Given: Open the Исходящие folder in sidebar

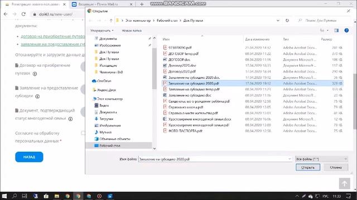Looking at the screenshot, I should point(108,66).
